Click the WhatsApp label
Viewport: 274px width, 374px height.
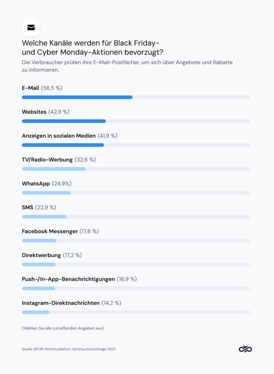coord(36,183)
